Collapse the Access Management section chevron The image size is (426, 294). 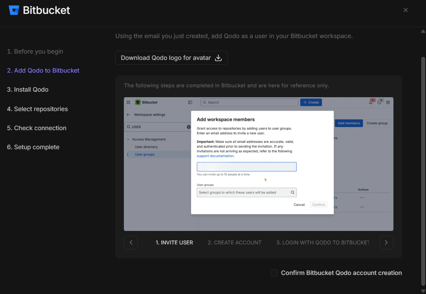tap(128, 139)
